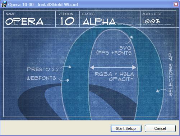Cancel the Opera installation wizard
Screen dimensions: 180x136
point(160,128)
